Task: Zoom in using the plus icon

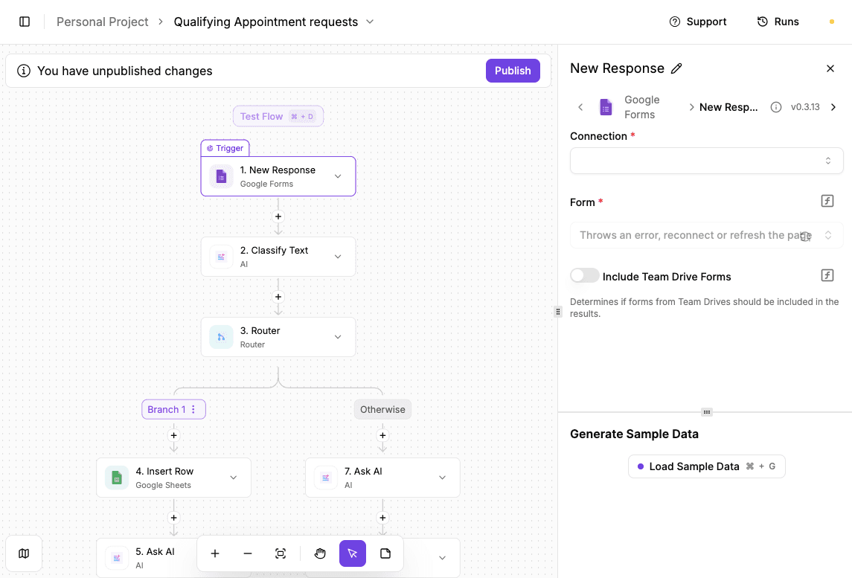Action: pyautogui.click(x=215, y=553)
